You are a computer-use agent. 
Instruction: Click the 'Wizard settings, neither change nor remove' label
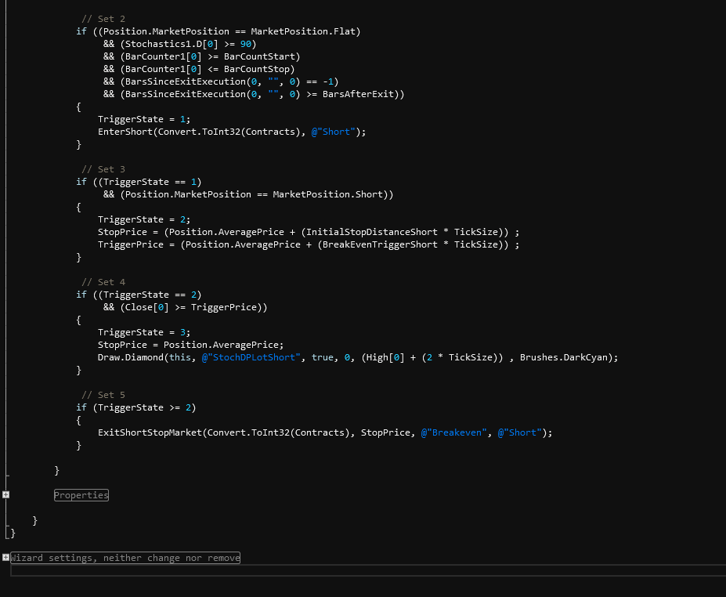coord(125,558)
